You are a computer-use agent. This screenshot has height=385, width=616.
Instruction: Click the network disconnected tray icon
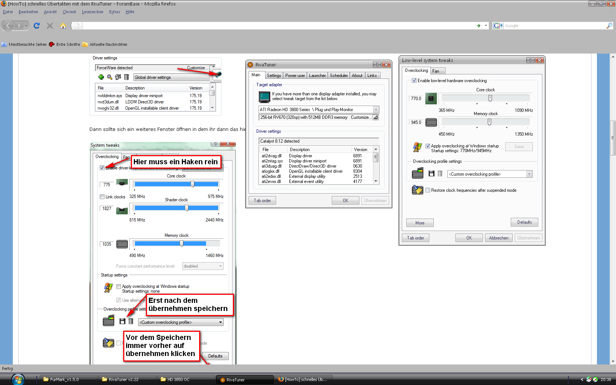(x=589, y=379)
